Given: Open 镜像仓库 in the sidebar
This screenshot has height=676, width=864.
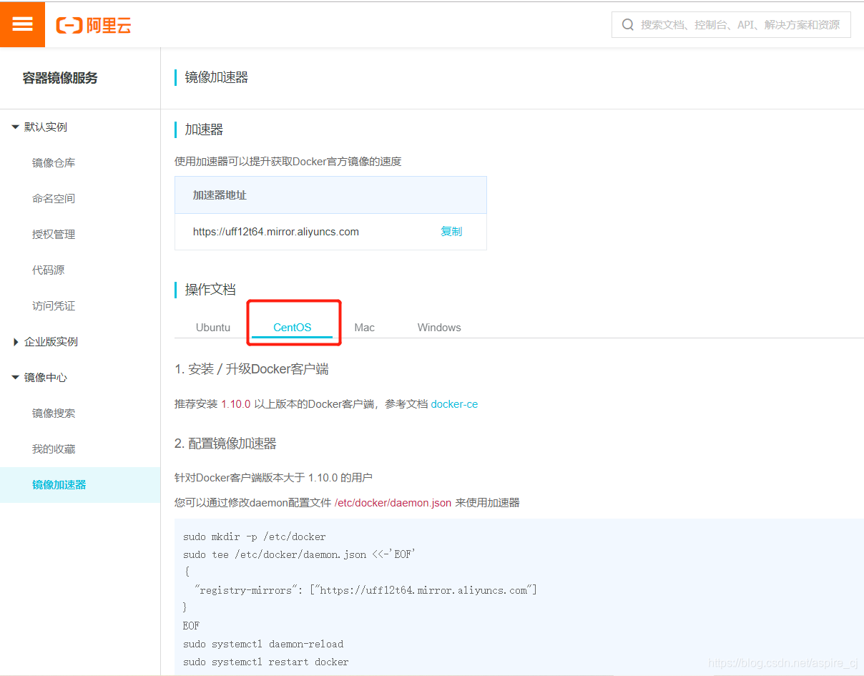Looking at the screenshot, I should click(54, 163).
